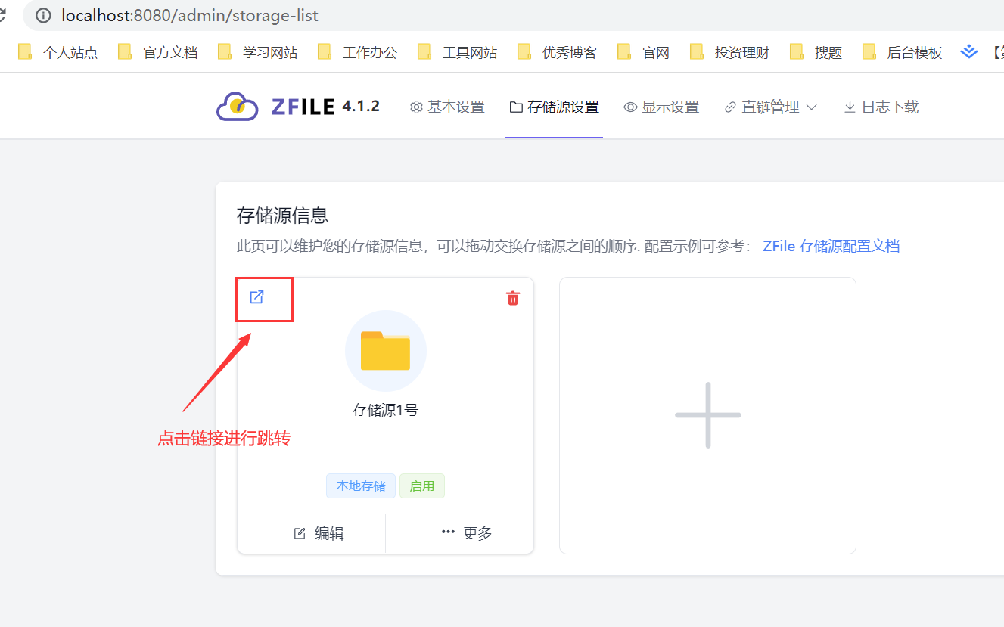Click the external link jump icon on 存储源1号 card
Viewport: 1004px width, 627px height.
click(257, 296)
